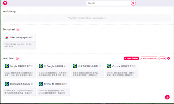Image resolution: width=174 pixels, height=104 pixels.
Task: Select the 'Today test' list title
Action: (x=9, y=29)
